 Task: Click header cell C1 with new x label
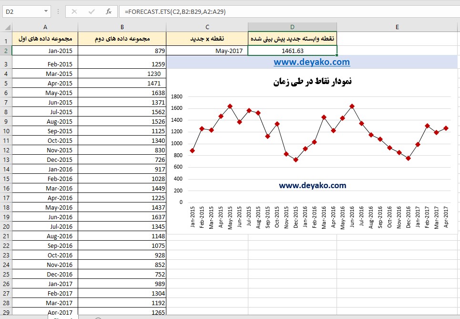point(207,39)
